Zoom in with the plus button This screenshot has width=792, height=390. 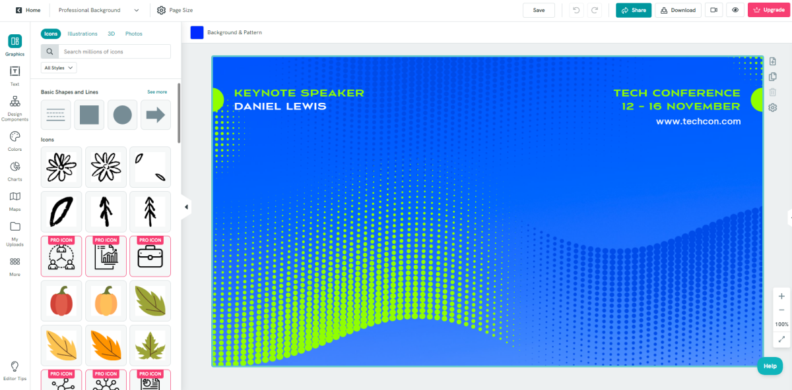click(781, 296)
